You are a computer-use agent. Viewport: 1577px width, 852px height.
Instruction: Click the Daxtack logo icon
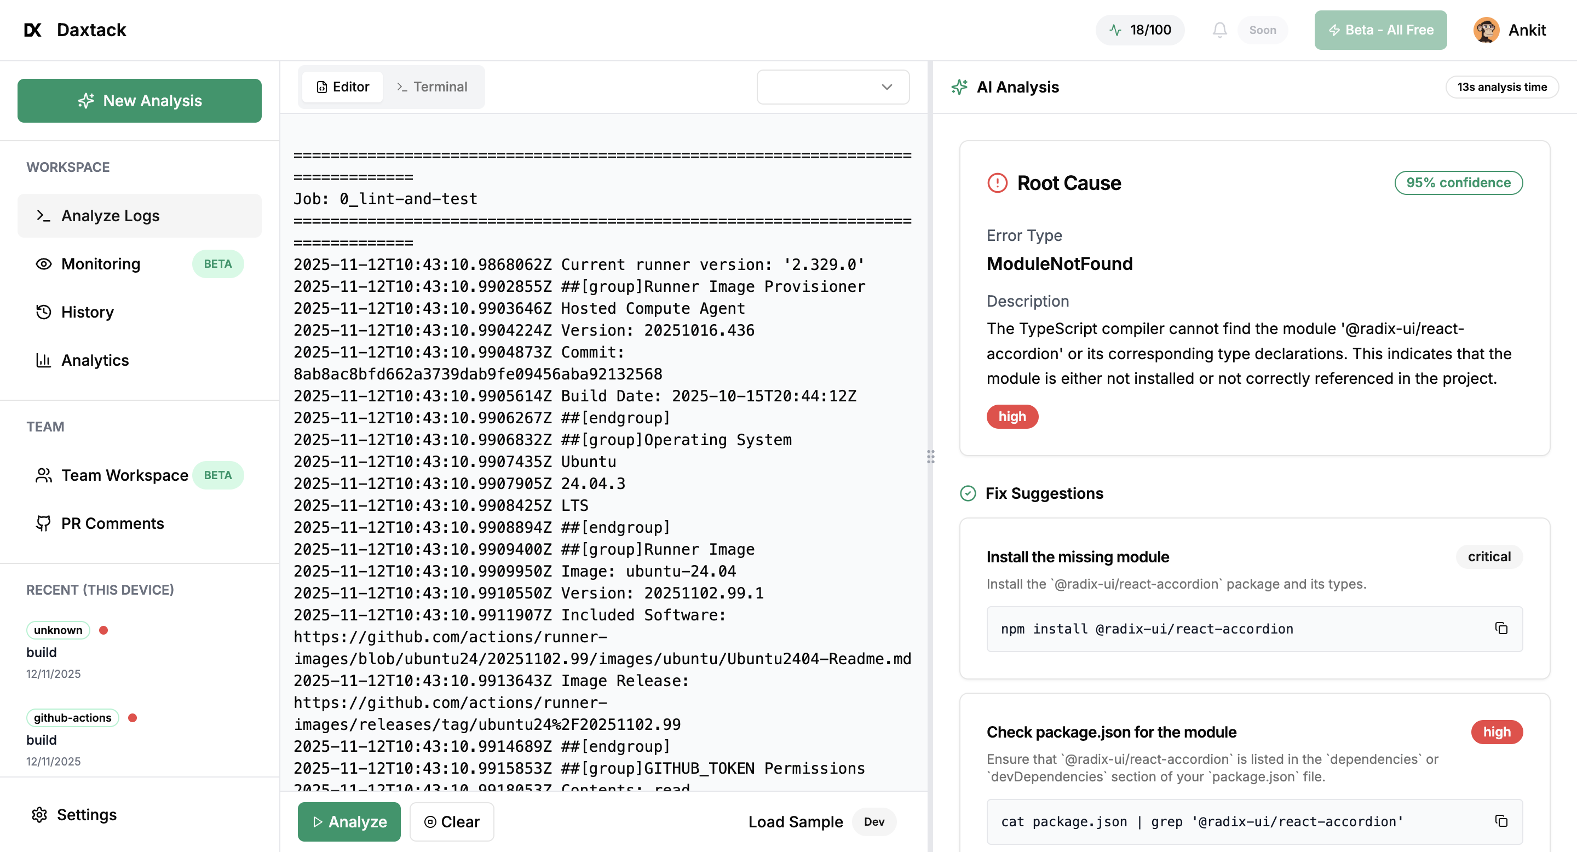[32, 30]
